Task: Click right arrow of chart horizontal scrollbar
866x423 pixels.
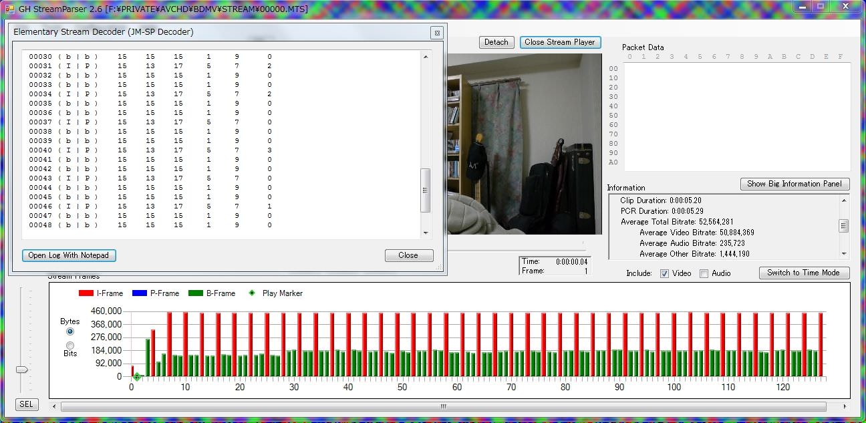Action: [845, 406]
